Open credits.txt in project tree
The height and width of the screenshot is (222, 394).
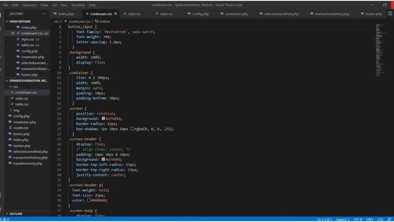click(x=20, y=128)
